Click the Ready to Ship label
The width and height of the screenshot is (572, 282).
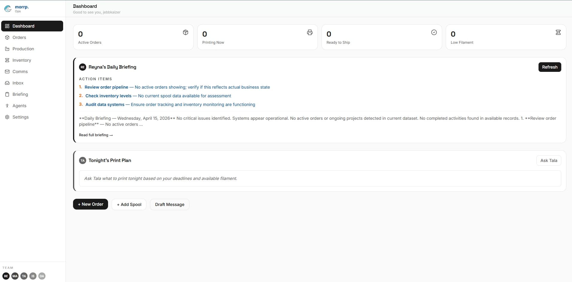click(x=338, y=43)
